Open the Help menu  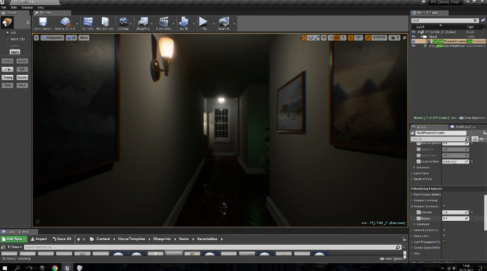point(40,7)
